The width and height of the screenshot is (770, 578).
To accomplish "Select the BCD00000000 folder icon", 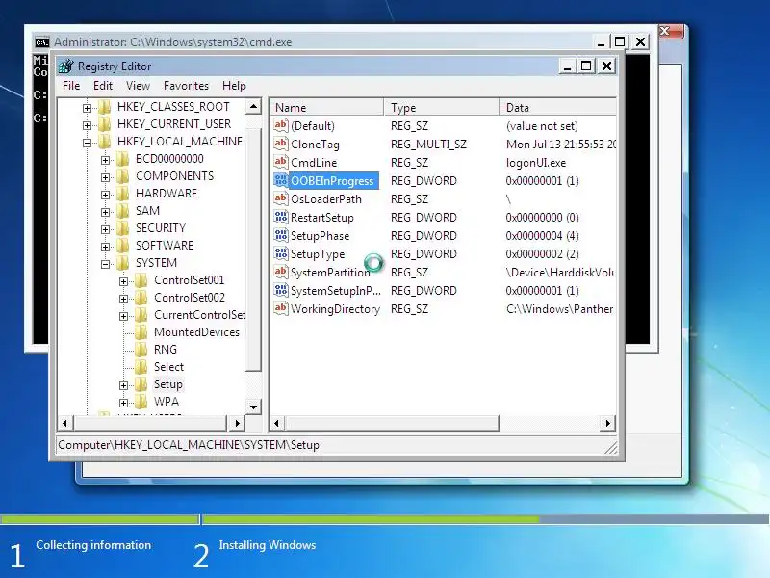I will pos(123,159).
